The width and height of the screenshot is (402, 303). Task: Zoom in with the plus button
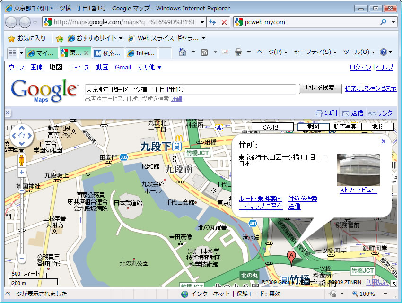(x=22, y=172)
